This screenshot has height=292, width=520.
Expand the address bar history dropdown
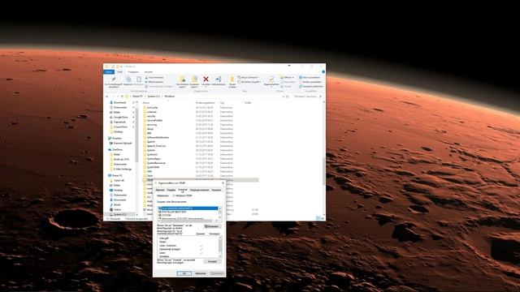tap(284, 97)
